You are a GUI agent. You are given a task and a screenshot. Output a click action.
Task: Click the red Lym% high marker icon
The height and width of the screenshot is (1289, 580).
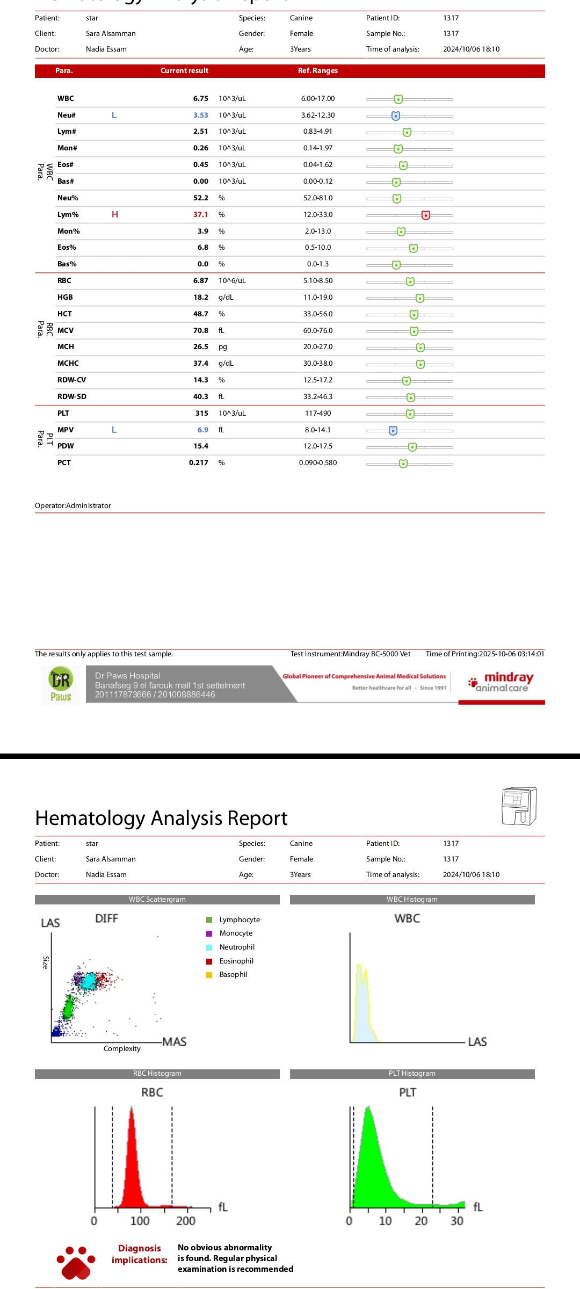pyautogui.click(x=426, y=215)
